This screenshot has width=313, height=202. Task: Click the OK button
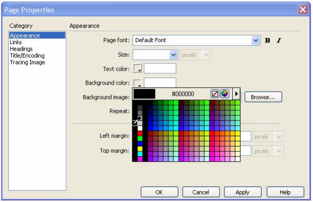pos(159,192)
